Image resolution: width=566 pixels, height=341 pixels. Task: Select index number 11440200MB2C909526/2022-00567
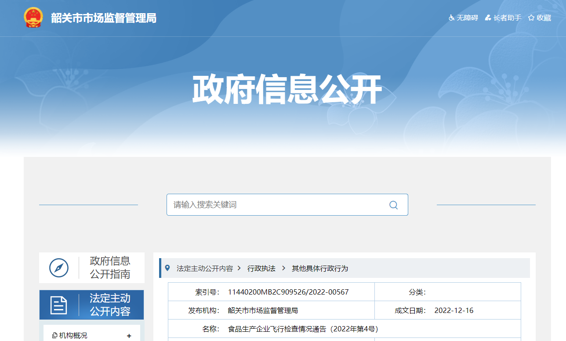pyautogui.click(x=288, y=292)
